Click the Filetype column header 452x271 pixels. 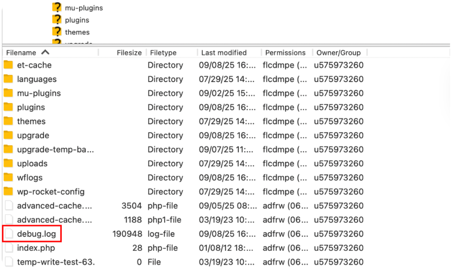coord(163,52)
